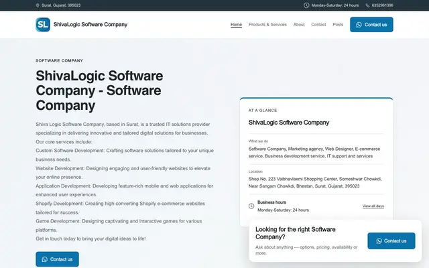Click Monday-Saturday: 24 hours in top bar
Viewport: 429px width, 268px height.
click(335, 5)
